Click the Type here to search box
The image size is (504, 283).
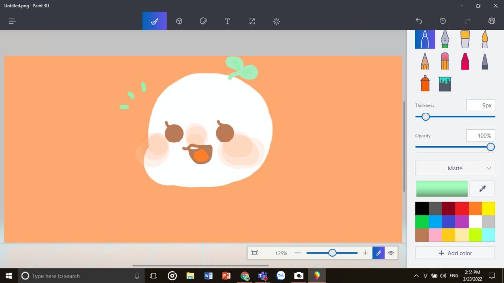(80, 276)
